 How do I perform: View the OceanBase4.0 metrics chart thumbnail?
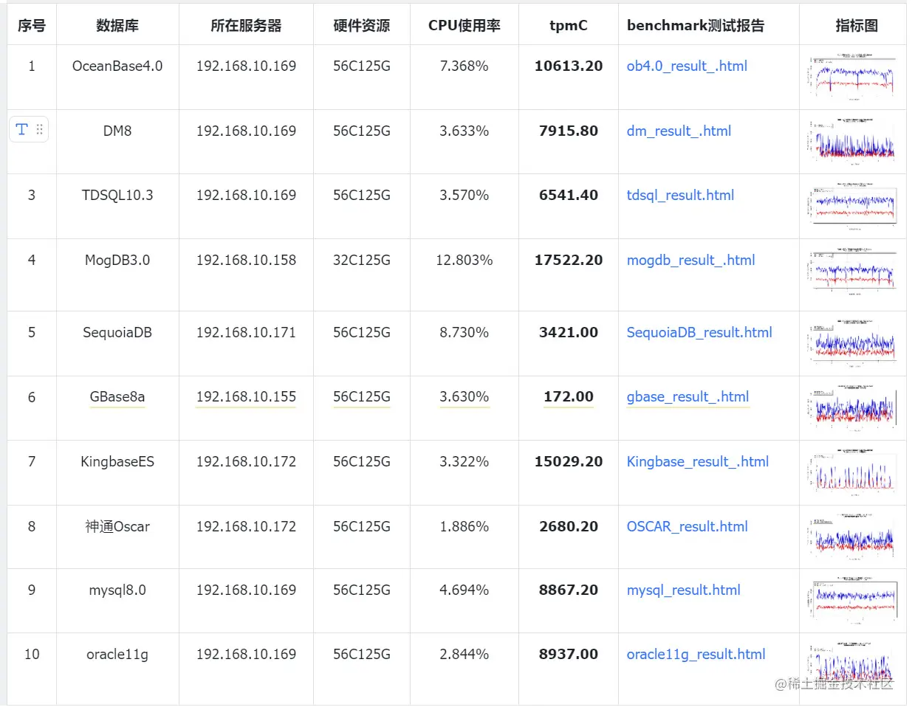pyautogui.click(x=853, y=77)
